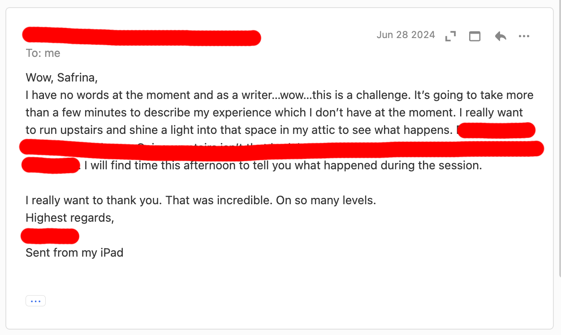The width and height of the screenshot is (561, 335).
Task: Click the long redacted bar in the message body
Action: coord(281,148)
